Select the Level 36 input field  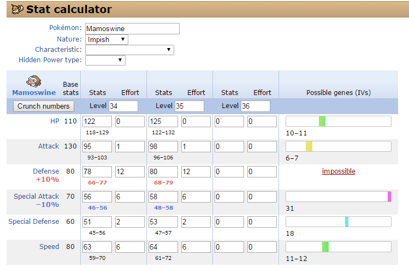(256, 106)
